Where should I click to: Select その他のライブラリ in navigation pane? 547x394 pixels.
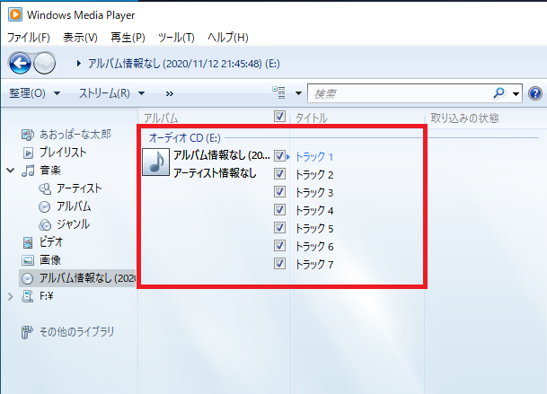click(x=76, y=331)
